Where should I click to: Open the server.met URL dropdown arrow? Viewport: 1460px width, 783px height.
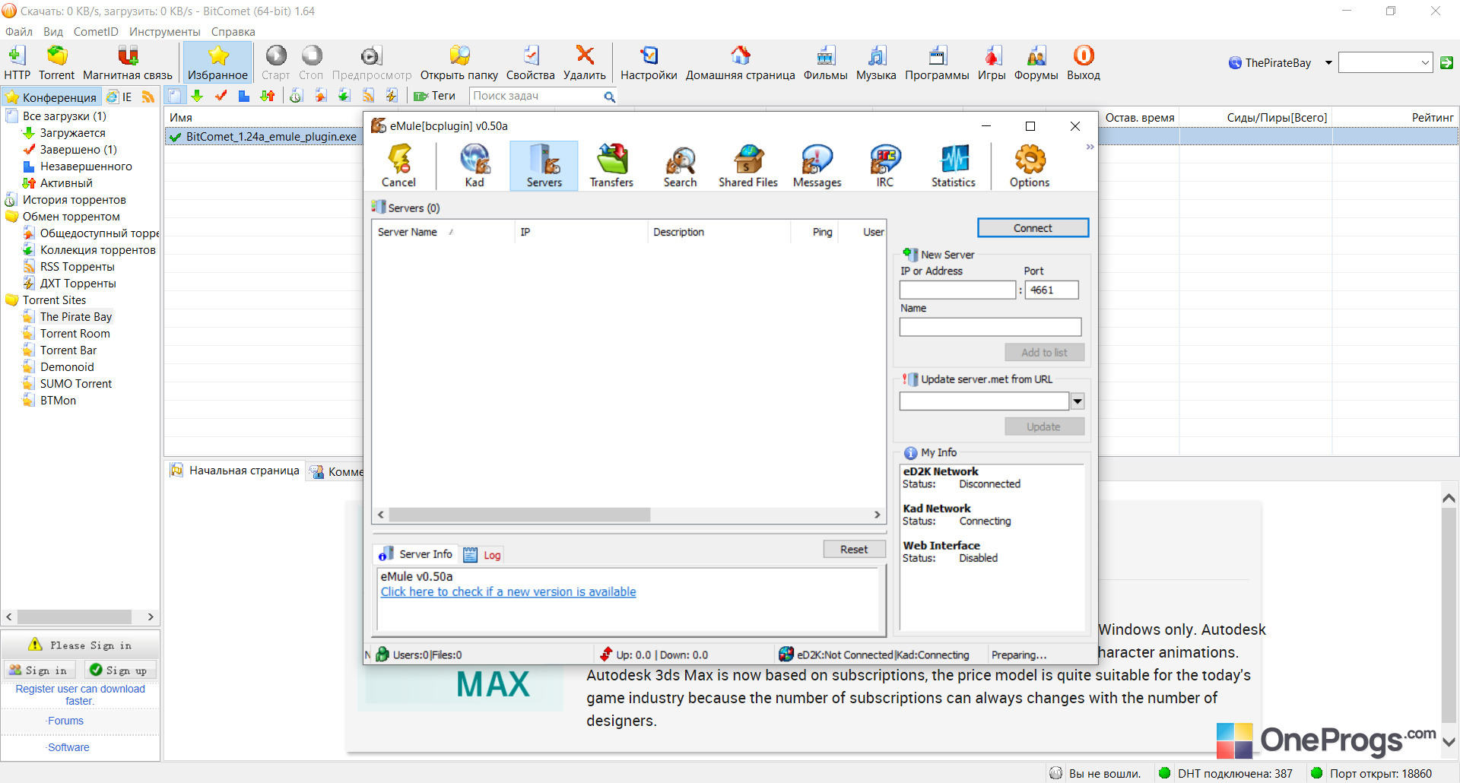coord(1078,401)
